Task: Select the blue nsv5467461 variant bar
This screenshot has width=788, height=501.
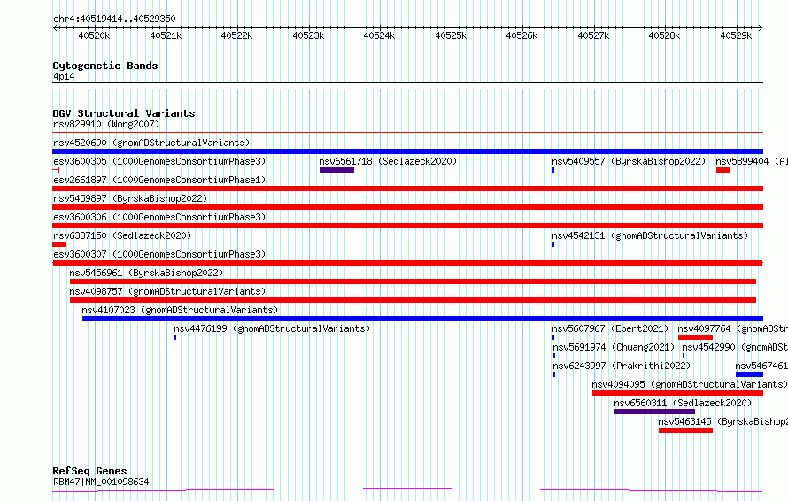Action: click(x=749, y=374)
